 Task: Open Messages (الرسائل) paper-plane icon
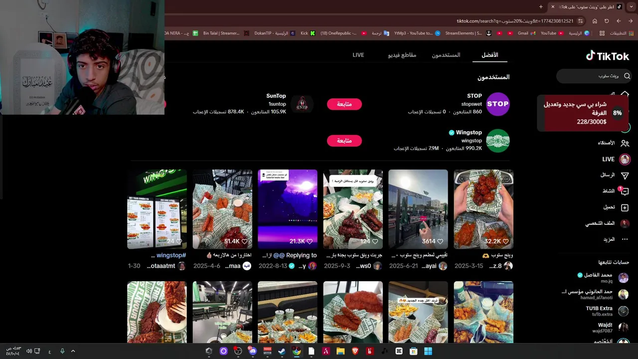pyautogui.click(x=625, y=176)
